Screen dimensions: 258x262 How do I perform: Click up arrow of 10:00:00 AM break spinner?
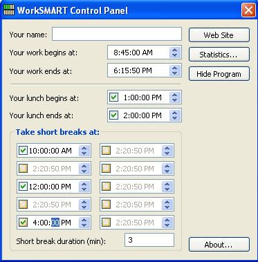point(84,148)
